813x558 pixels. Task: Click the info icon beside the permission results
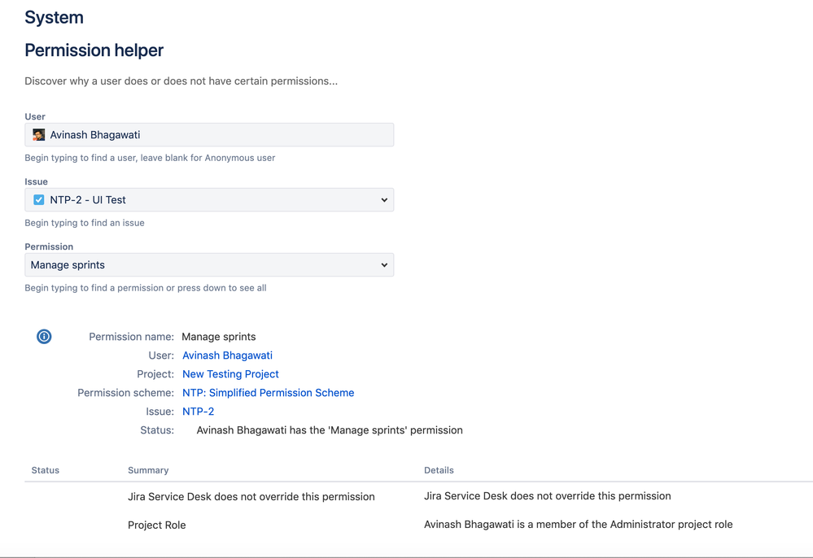pos(43,336)
